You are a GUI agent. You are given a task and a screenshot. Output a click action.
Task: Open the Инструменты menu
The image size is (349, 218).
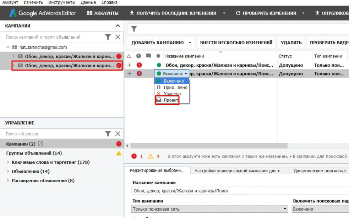[62, 2]
